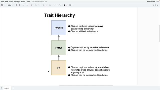The height and width of the screenshot is (90, 160).
Task: Select arrow from Fn to FnMut
Action: [59, 58]
